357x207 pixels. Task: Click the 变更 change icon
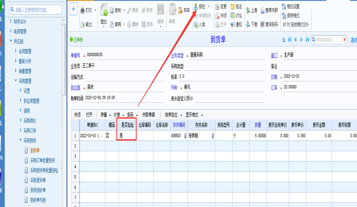(217, 7)
